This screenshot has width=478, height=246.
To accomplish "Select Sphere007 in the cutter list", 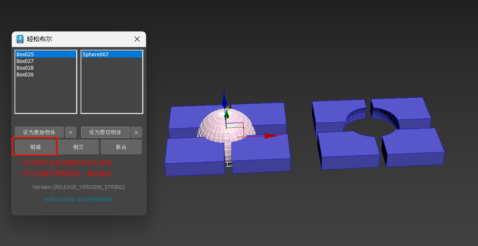I will (x=112, y=55).
